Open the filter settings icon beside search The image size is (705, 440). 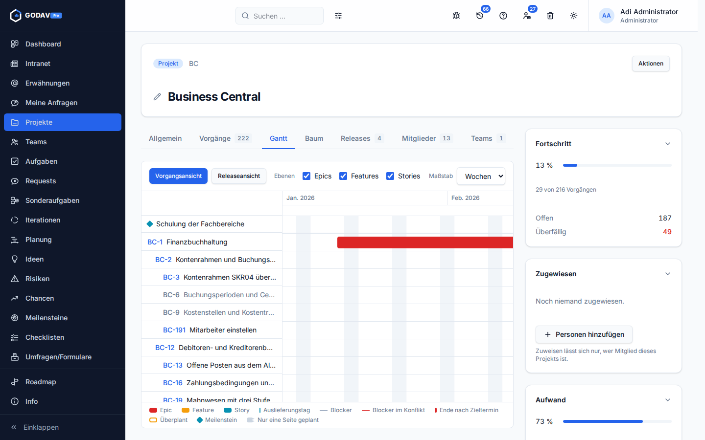(x=338, y=16)
